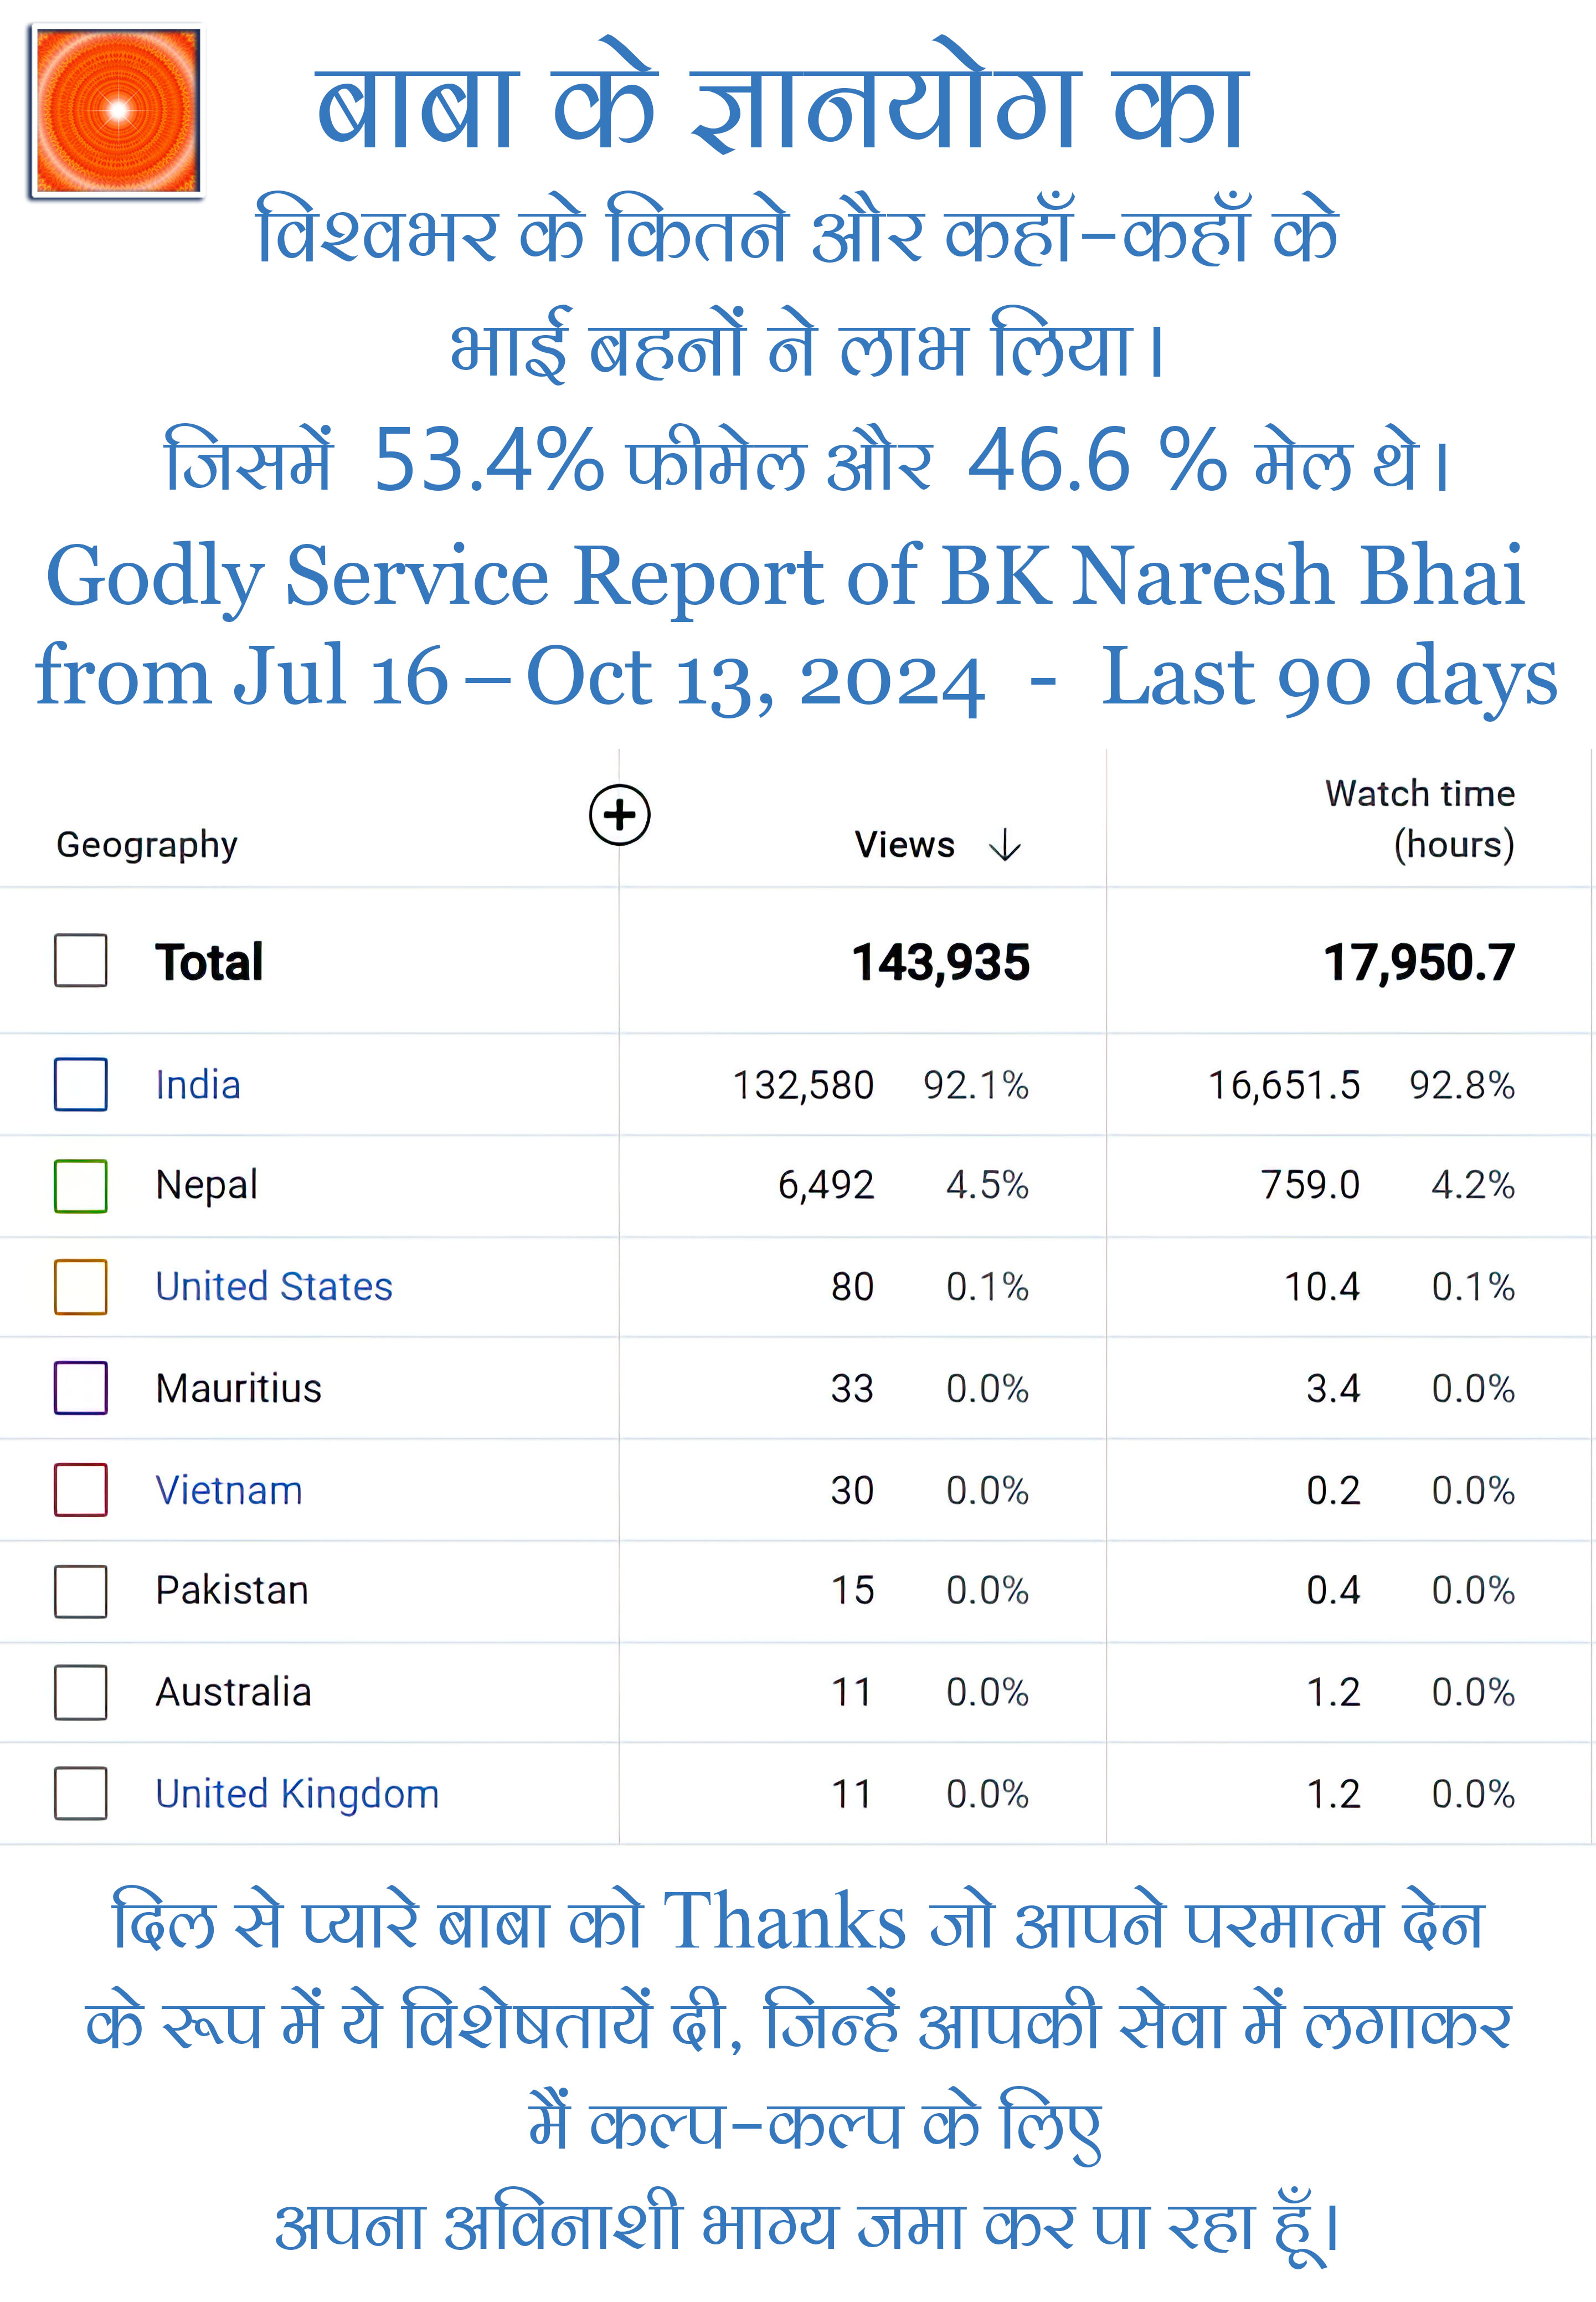Select the Australia row checkbox
Viewport: 1596px width, 2302px height.
pyautogui.click(x=81, y=1692)
